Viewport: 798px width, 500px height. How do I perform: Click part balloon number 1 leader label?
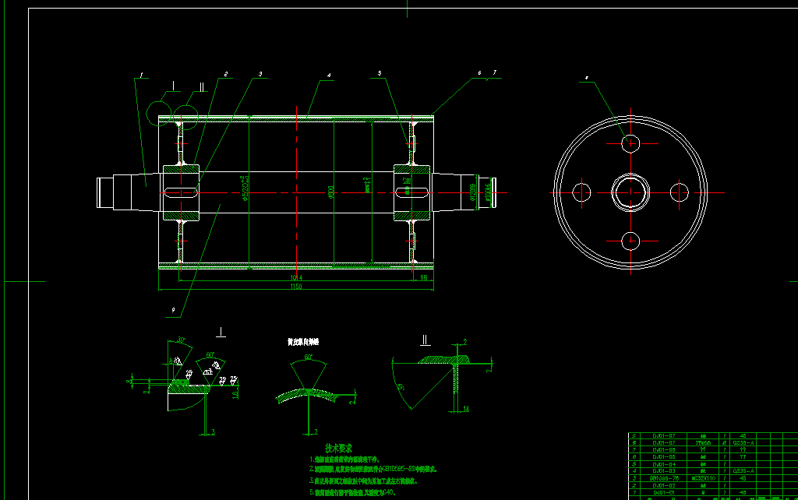142,76
